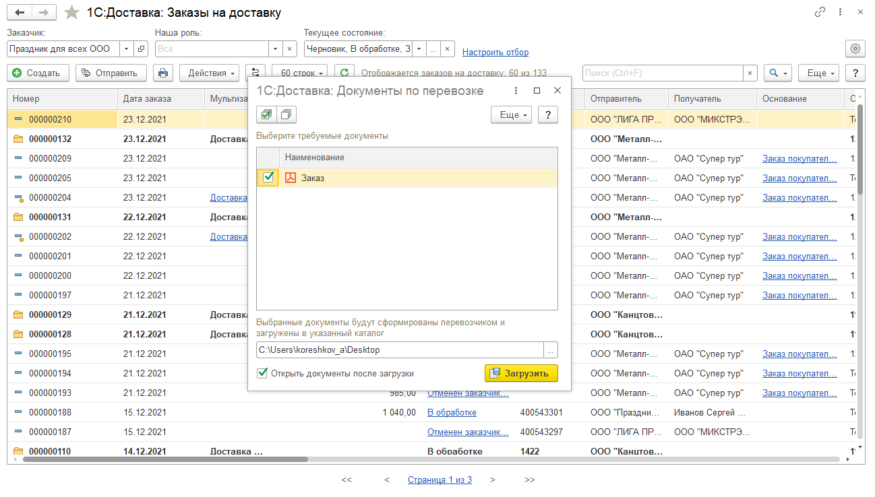Click the printer icon in toolbar

point(163,73)
